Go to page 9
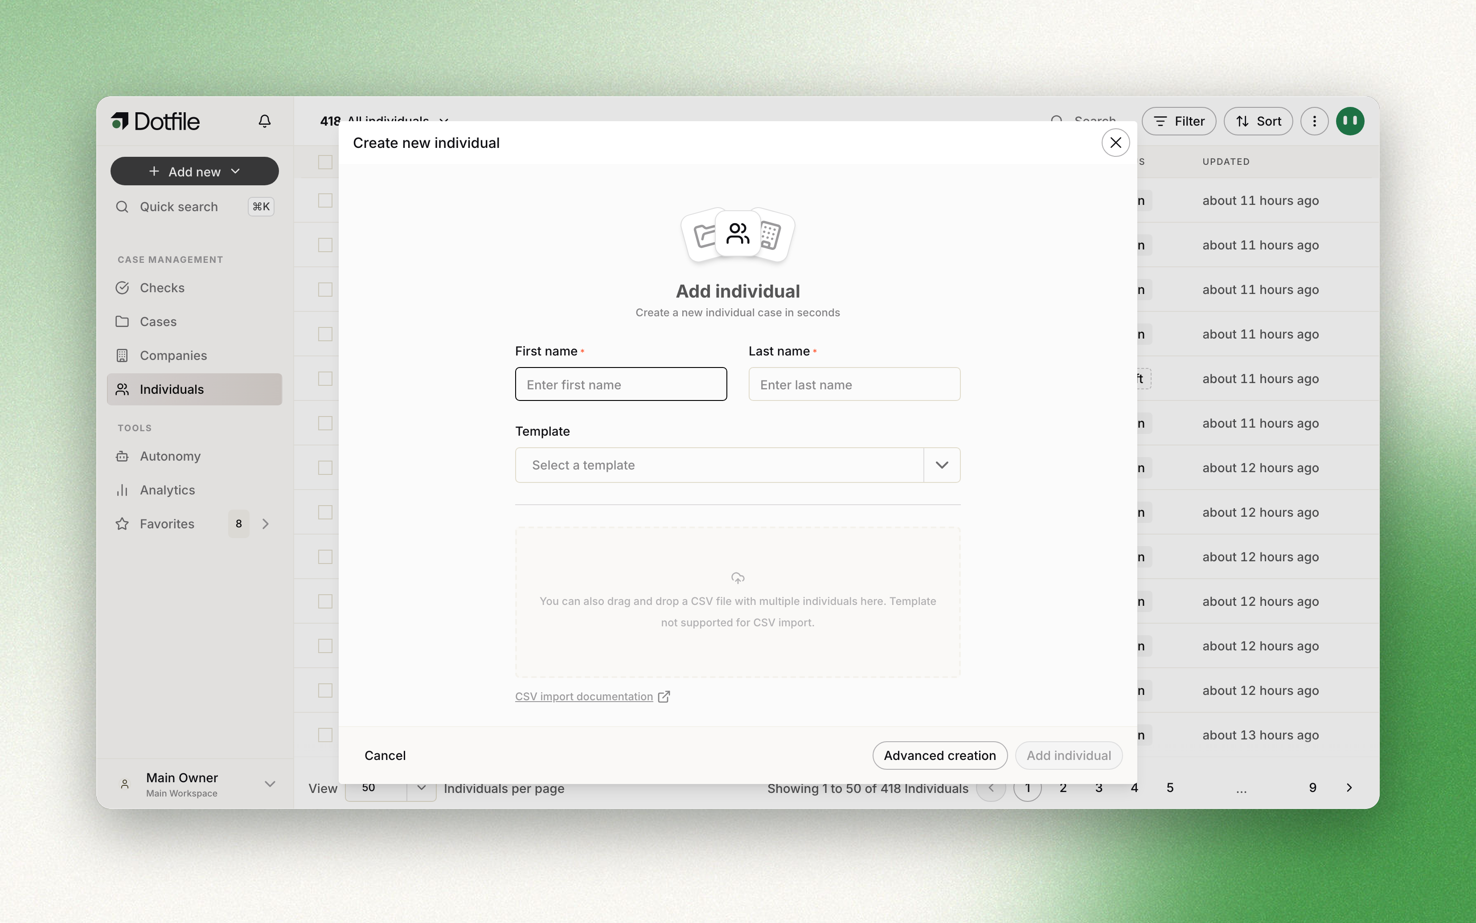1476x923 pixels. coord(1312,788)
